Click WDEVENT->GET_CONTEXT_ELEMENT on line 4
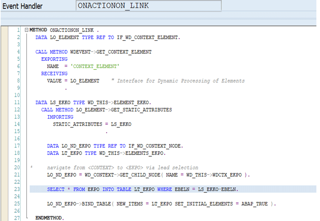Viewport: 320px width, 221px height. point(111,52)
